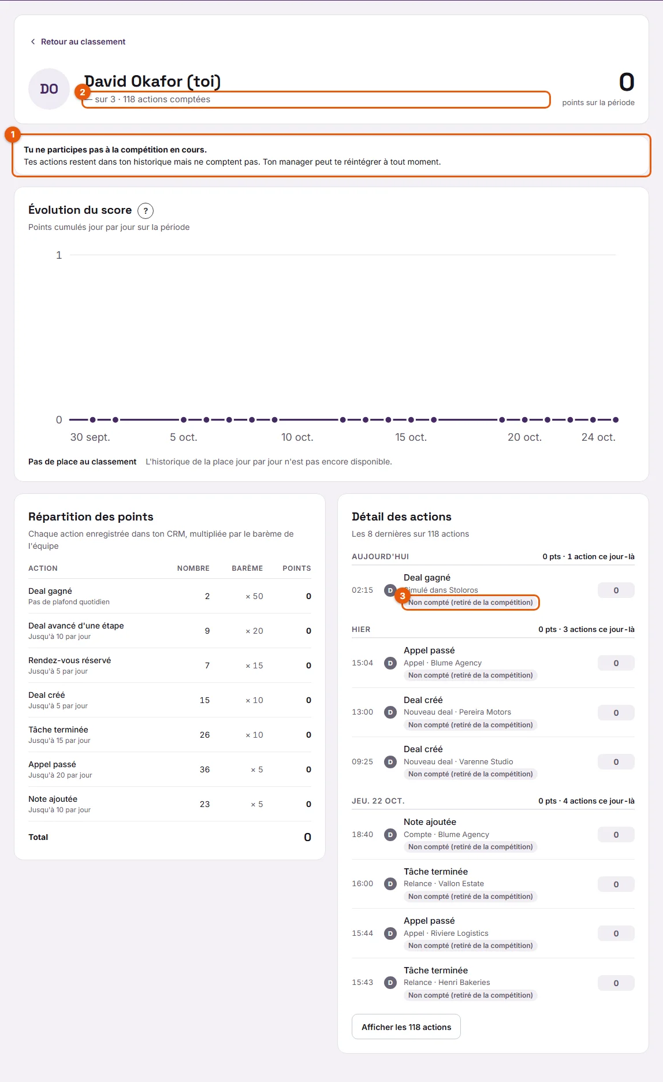Click the count 23 for Note ajoutée
Screen dimensions: 663x1082
click(204, 804)
